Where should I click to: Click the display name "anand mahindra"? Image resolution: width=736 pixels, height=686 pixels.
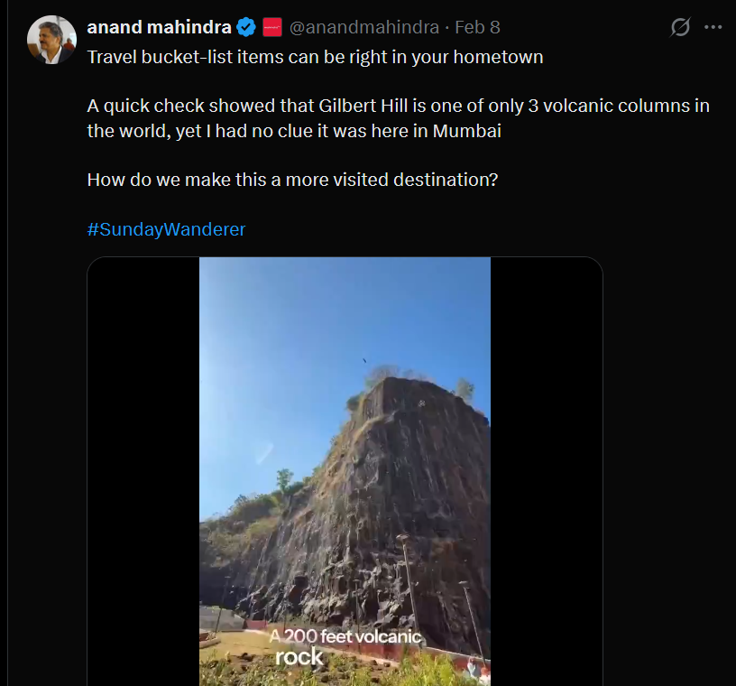[x=159, y=27]
